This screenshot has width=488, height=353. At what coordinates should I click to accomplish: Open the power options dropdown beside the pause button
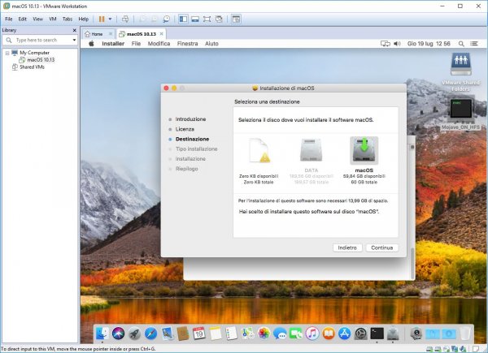(x=110, y=19)
